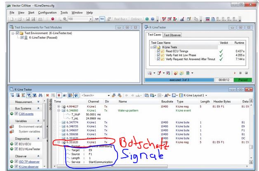The image size is (259, 171).
Task: Click the red-and-white panel icon in the main toolbar
Action: coord(207,19)
